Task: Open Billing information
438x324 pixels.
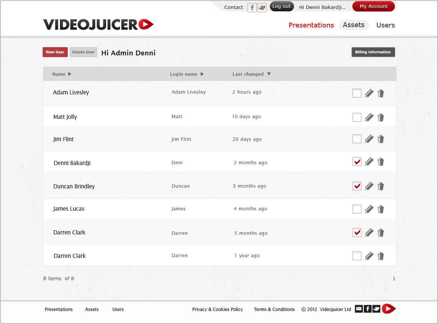Action: coord(373,52)
